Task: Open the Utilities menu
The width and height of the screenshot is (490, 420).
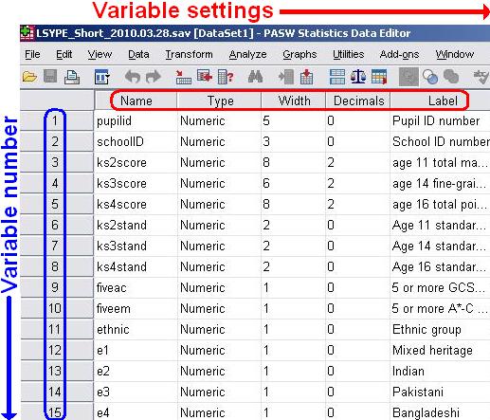Action: click(349, 54)
